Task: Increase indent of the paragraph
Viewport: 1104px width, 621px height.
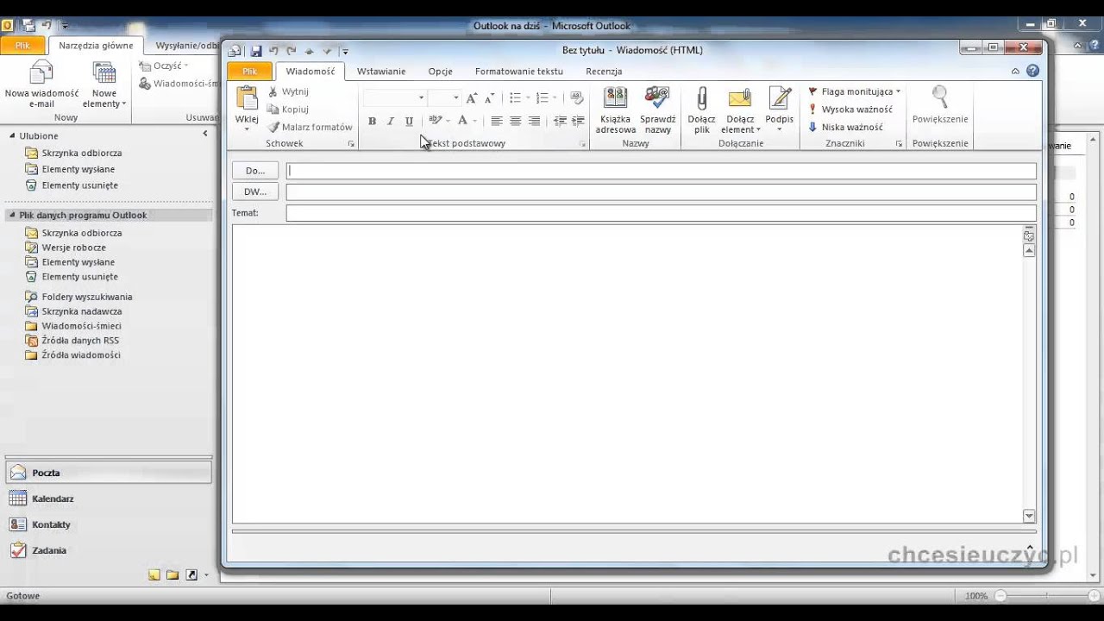Action: click(578, 121)
